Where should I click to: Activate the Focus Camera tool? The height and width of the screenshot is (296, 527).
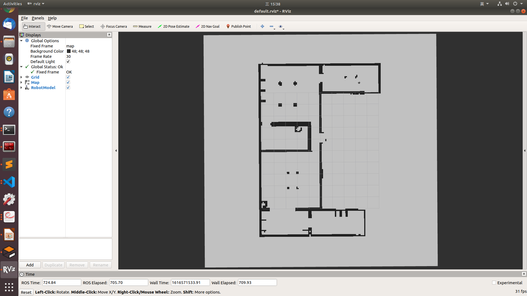click(x=114, y=26)
